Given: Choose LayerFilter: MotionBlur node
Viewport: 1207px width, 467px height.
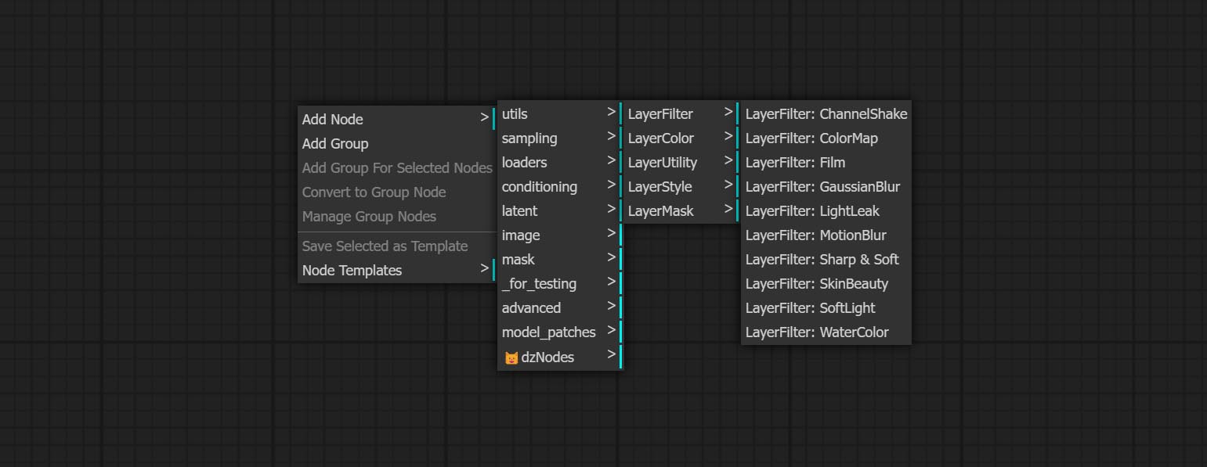Looking at the screenshot, I should pyautogui.click(x=815, y=235).
